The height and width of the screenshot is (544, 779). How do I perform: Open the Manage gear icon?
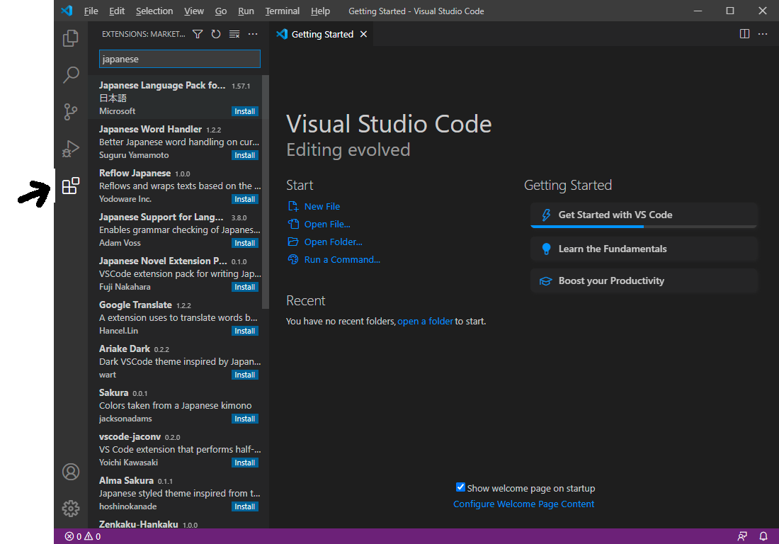[x=71, y=509]
